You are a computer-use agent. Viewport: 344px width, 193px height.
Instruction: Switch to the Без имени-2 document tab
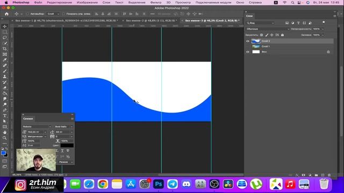click(152, 20)
